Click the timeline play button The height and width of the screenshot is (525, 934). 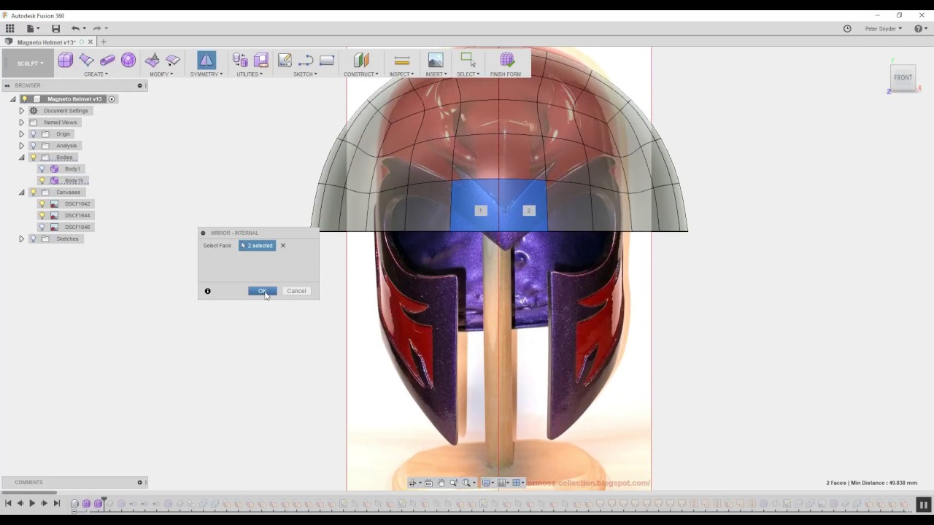coord(32,504)
